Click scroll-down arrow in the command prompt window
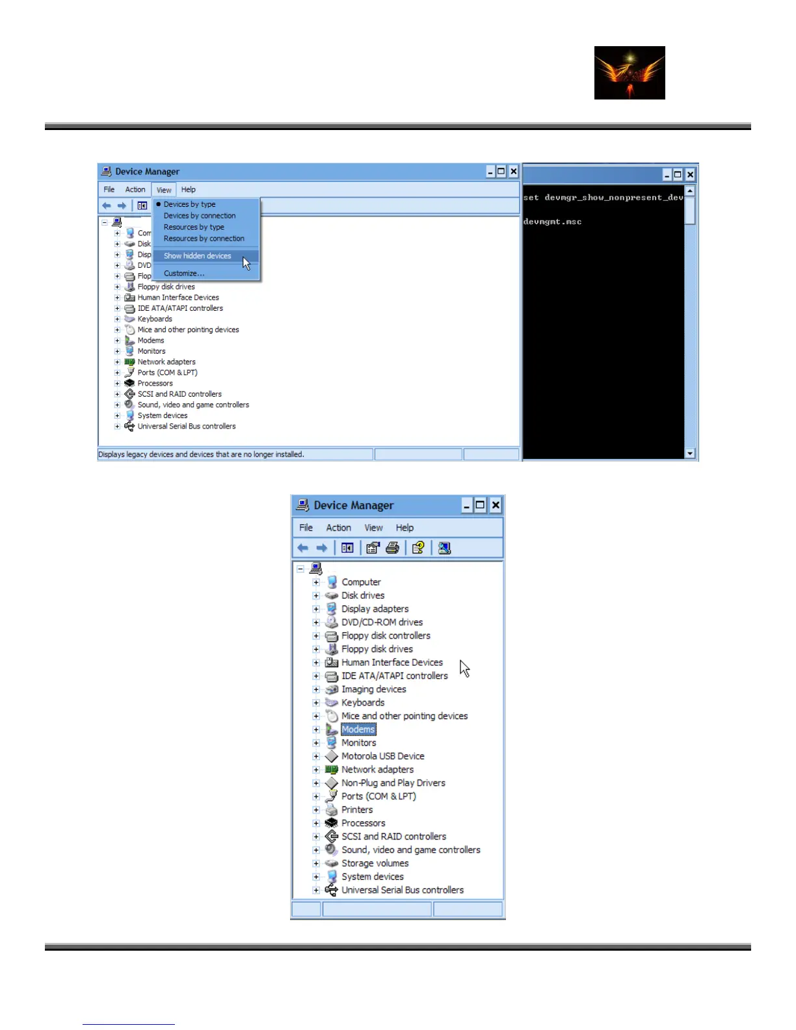The image size is (796, 1030). (690, 453)
